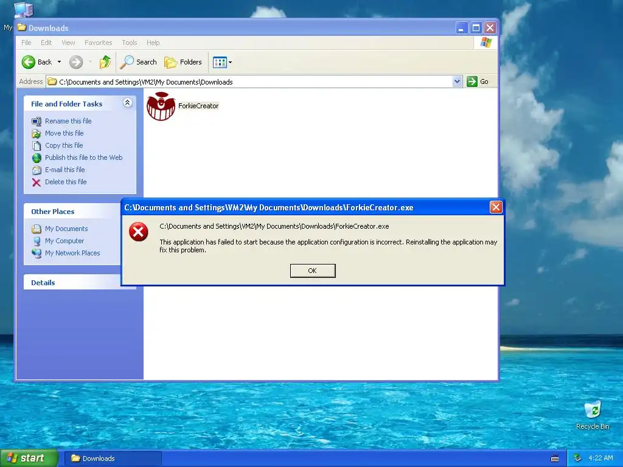Go Back in the Downloads window
Viewport: 623px width, 467px height.
click(37, 62)
